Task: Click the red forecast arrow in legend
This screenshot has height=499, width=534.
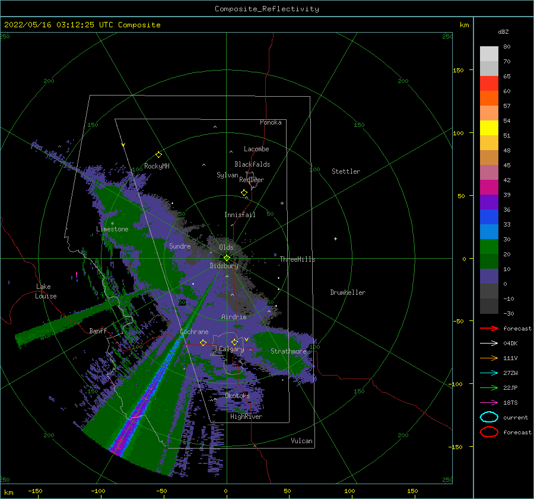Action: [x=489, y=328]
